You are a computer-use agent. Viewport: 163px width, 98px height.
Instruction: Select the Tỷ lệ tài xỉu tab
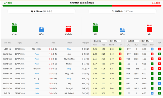pos(122,11)
